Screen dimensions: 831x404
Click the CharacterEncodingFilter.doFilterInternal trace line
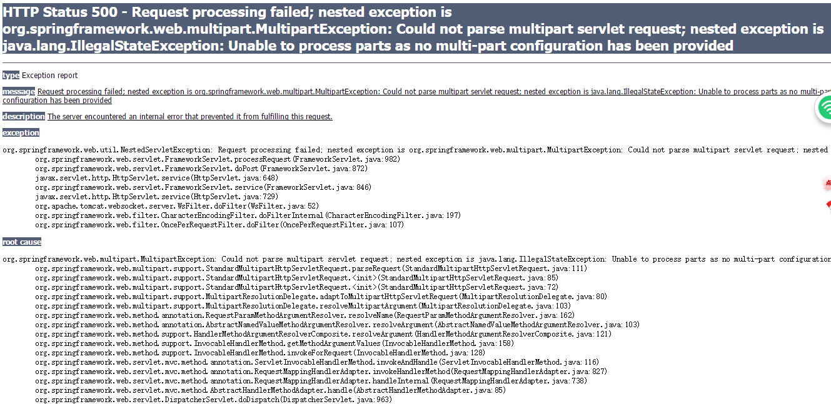(248, 215)
